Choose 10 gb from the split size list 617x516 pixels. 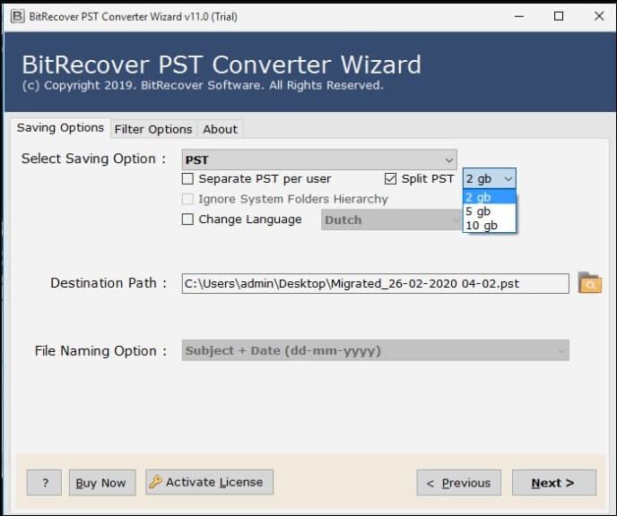pyautogui.click(x=490, y=225)
